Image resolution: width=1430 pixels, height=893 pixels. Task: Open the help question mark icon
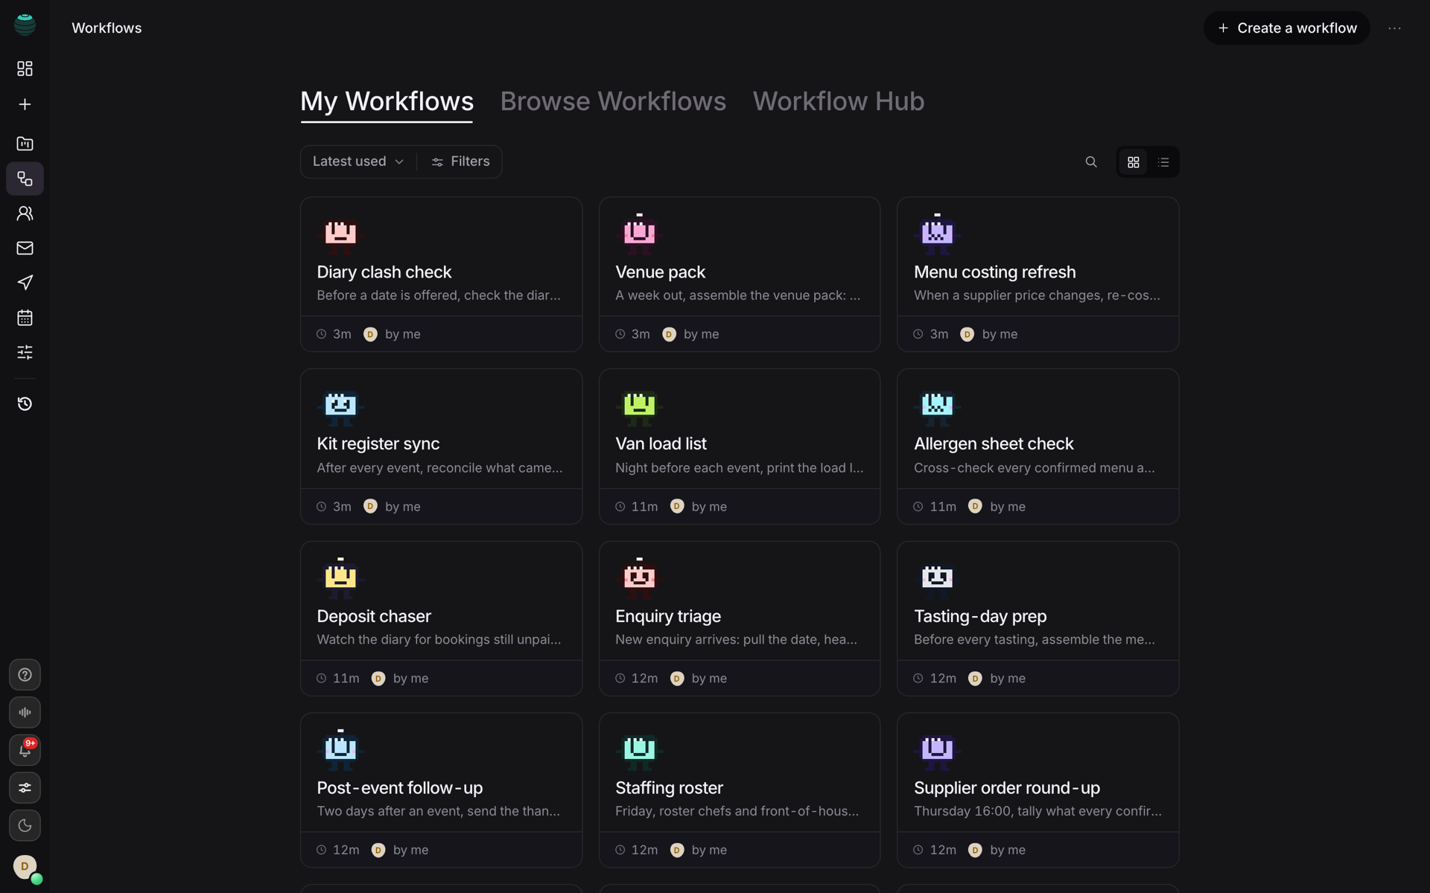25,675
